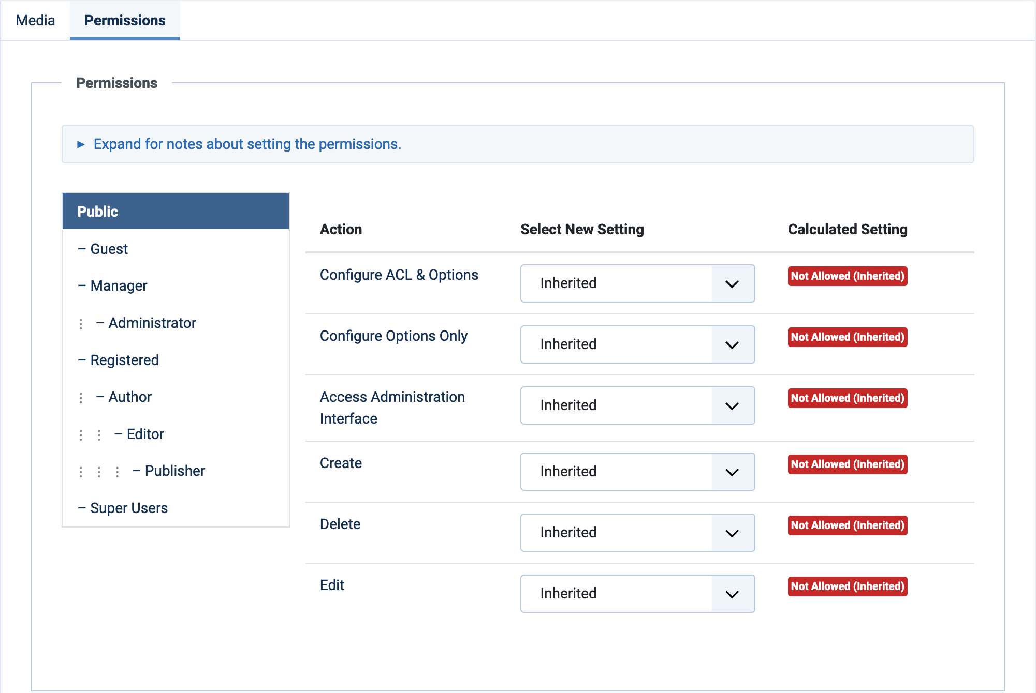
Task: Select the Public user group
Action: click(176, 211)
